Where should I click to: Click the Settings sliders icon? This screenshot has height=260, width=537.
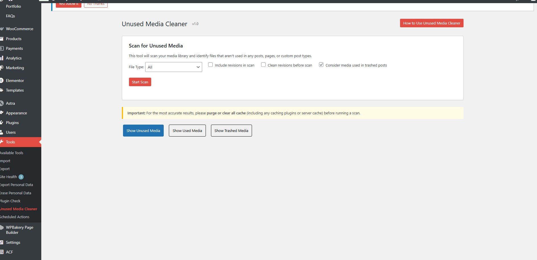pos(2,242)
